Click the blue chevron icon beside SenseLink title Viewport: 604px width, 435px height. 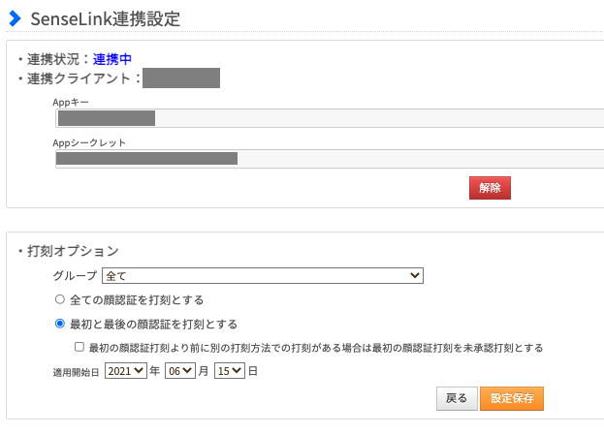coord(15,18)
